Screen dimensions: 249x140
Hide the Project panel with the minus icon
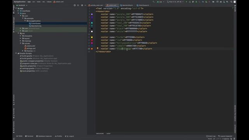(86, 5)
